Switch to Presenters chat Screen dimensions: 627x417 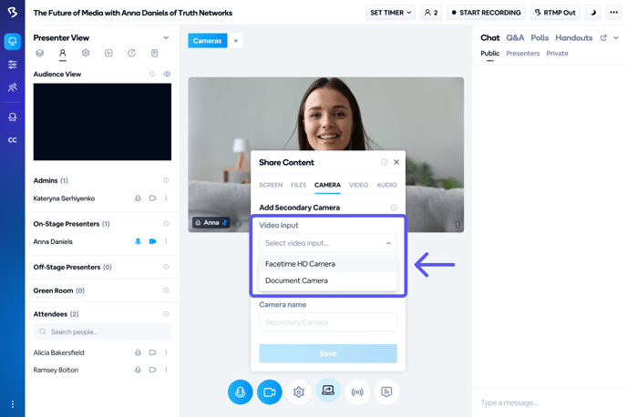[x=522, y=53]
